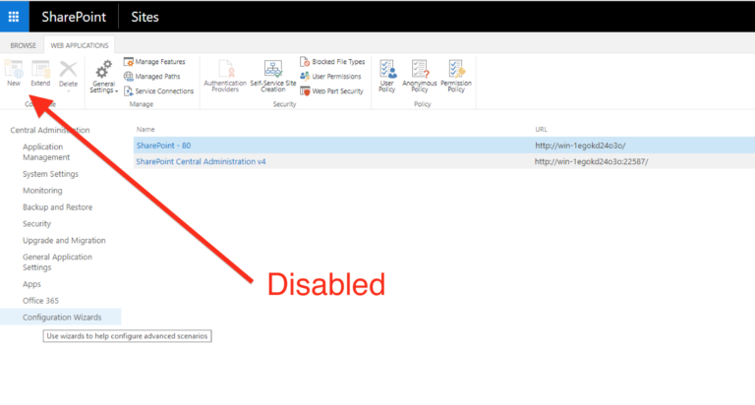Open the app launcher waffle icon
The width and height of the screenshot is (755, 405).
[14, 17]
